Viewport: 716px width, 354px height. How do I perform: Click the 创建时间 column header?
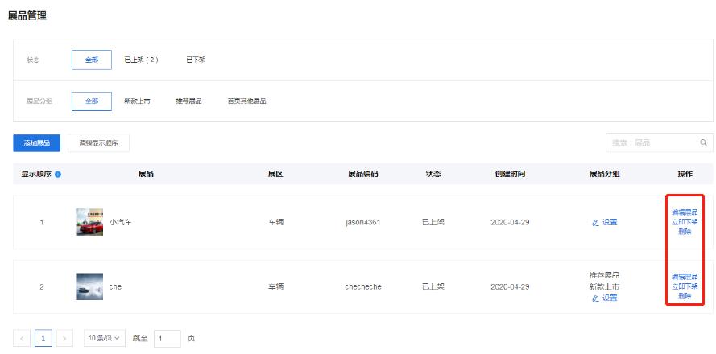[510, 175]
